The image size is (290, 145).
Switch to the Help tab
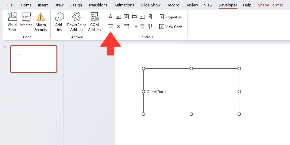[x=247, y=5]
